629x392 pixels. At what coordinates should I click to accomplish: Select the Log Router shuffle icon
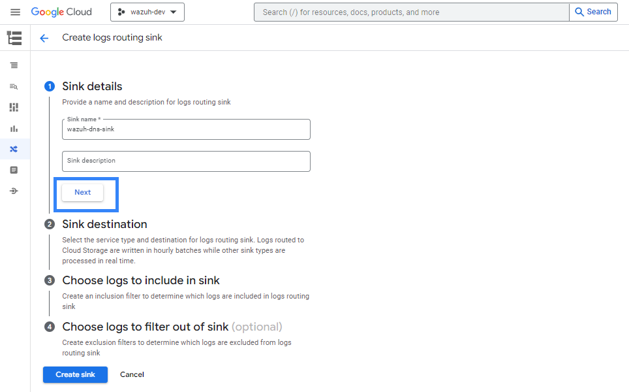(14, 150)
